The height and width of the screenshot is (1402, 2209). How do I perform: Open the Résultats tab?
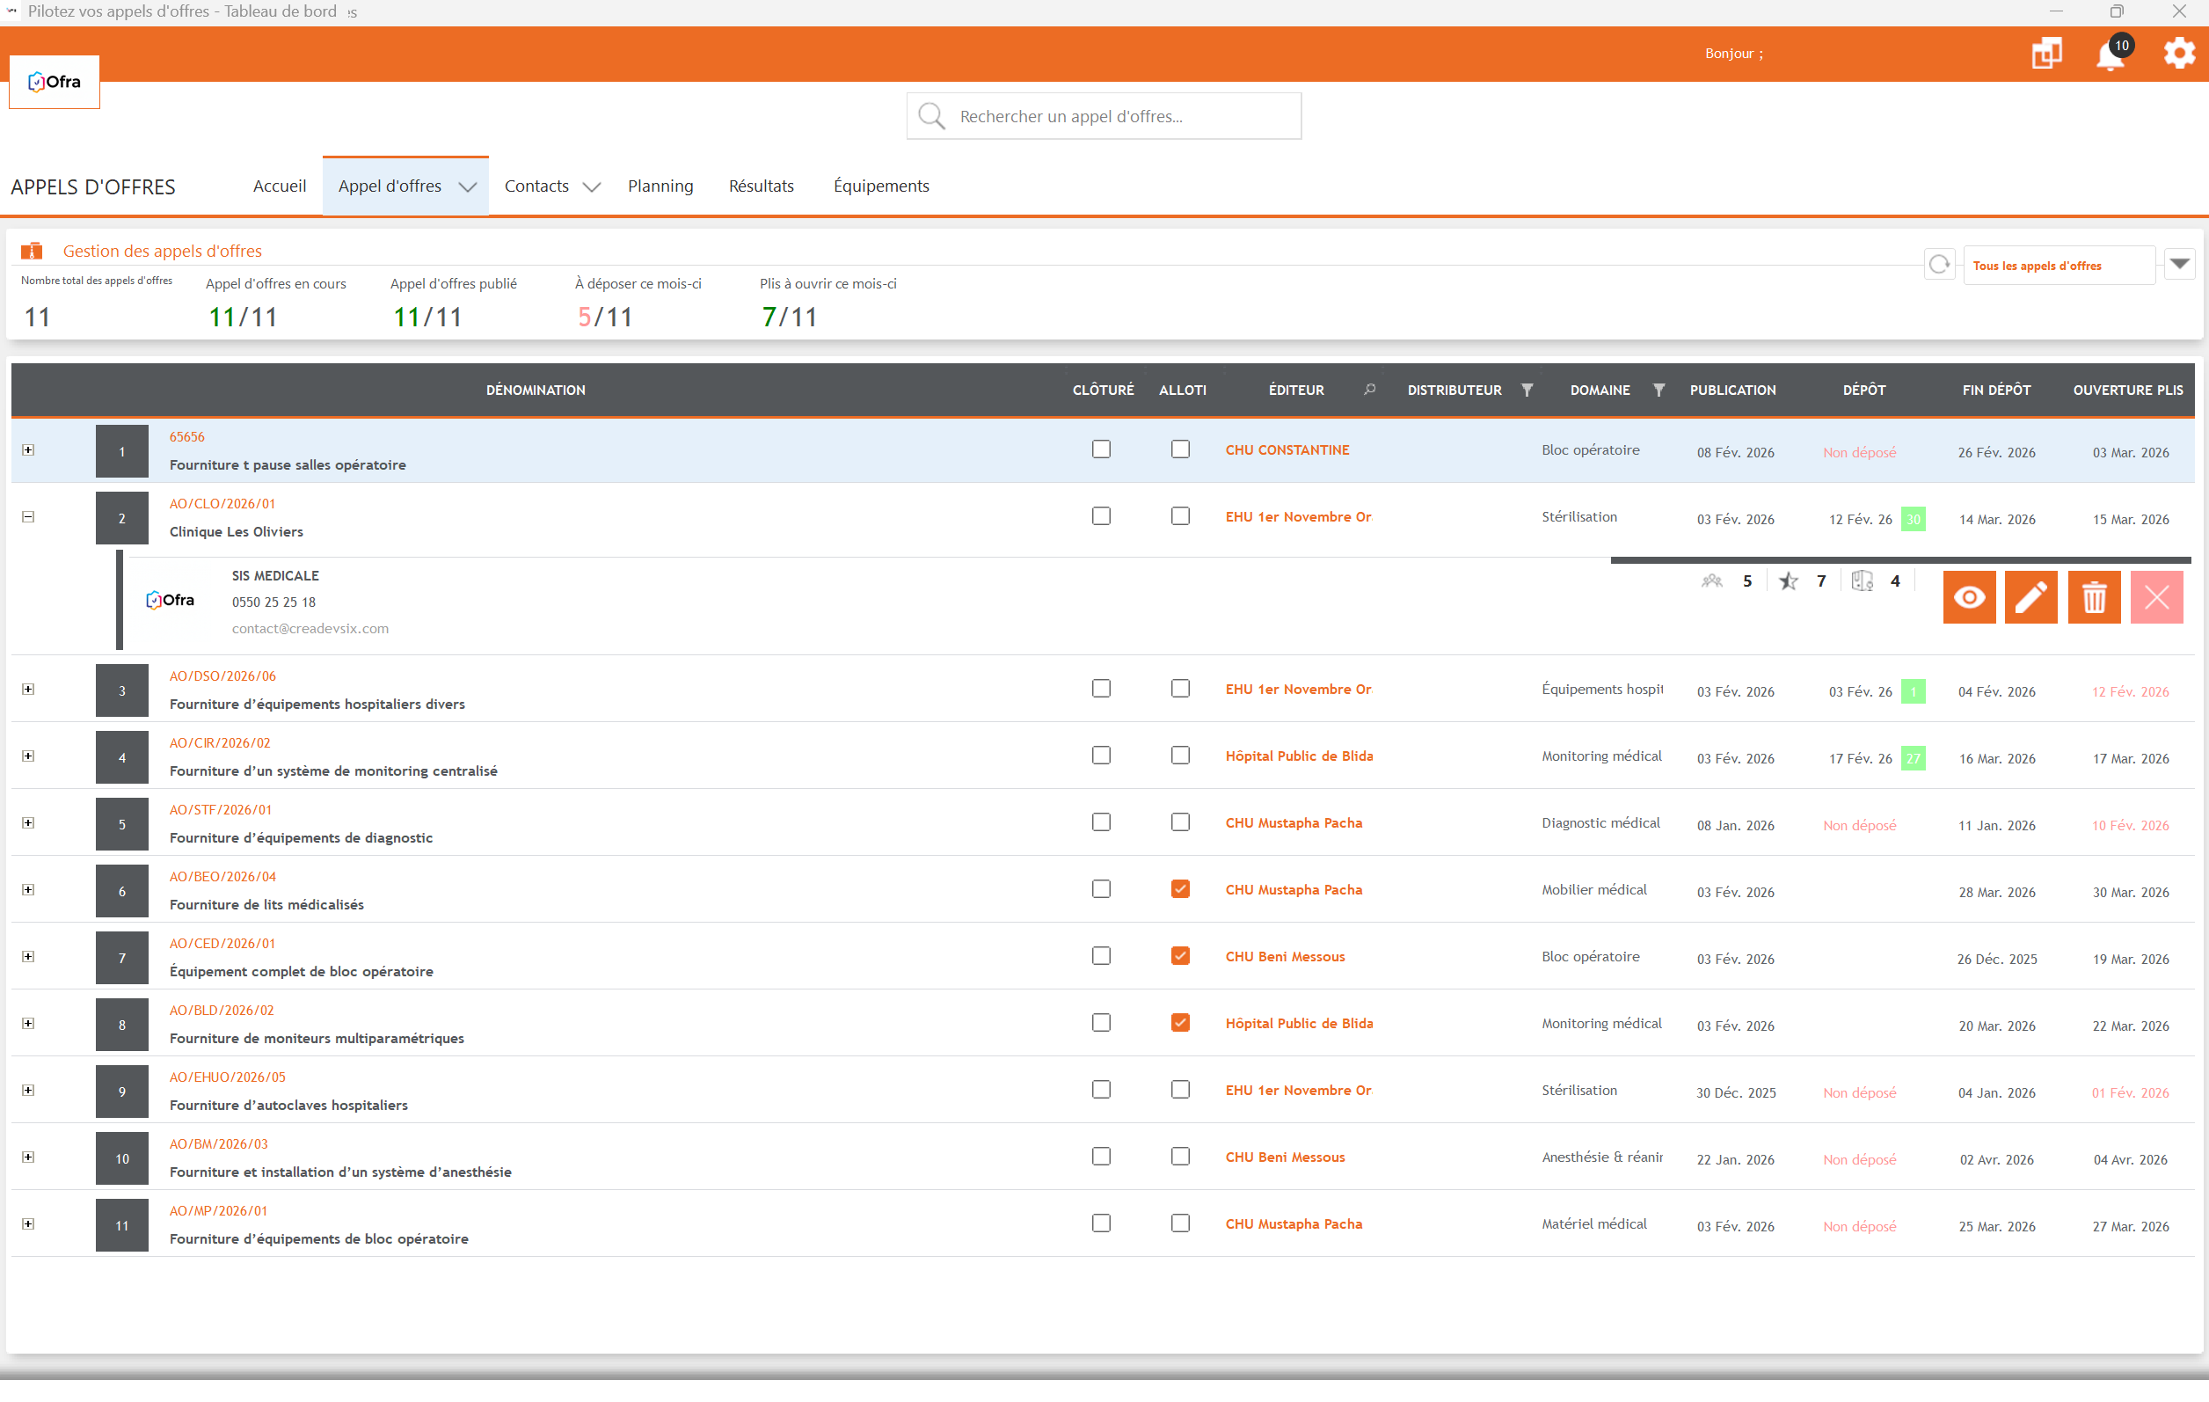pyautogui.click(x=761, y=186)
